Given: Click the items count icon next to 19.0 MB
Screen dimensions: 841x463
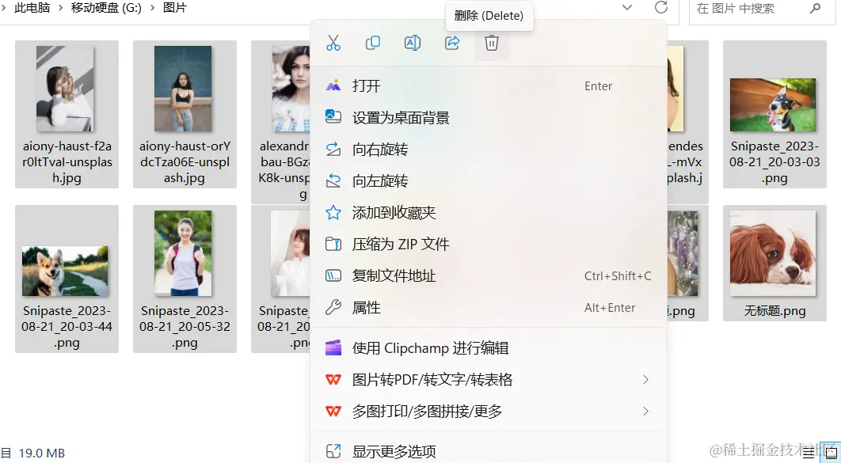Looking at the screenshot, I should (6, 454).
